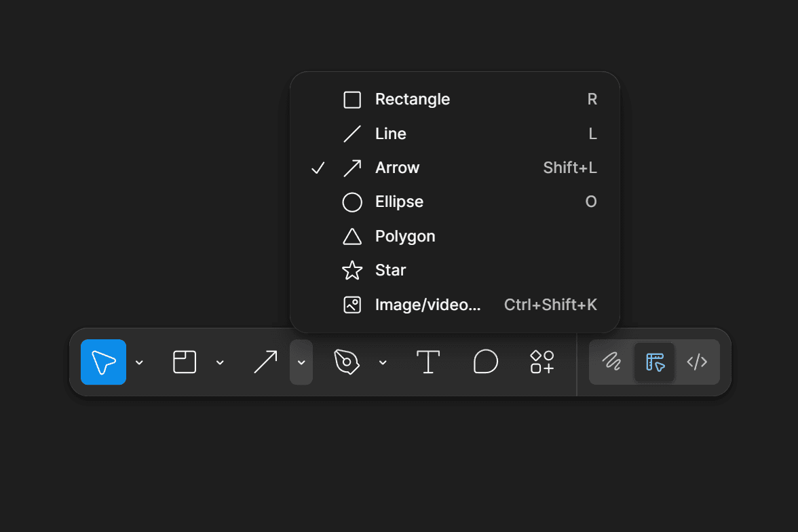This screenshot has width=798, height=532.
Task: Select the Pen tool
Action: coord(347,362)
